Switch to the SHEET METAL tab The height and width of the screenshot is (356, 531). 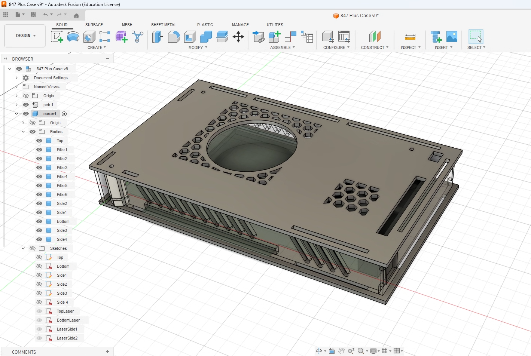click(164, 25)
